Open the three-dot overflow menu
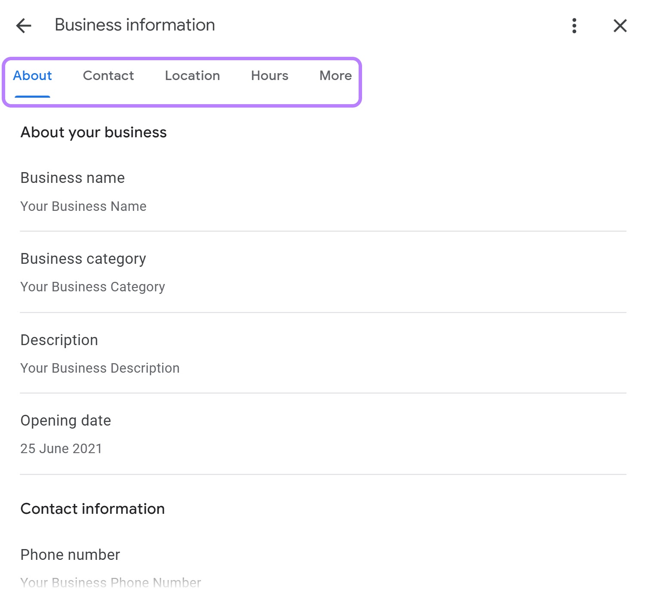This screenshot has height=599, width=648. coord(574,26)
